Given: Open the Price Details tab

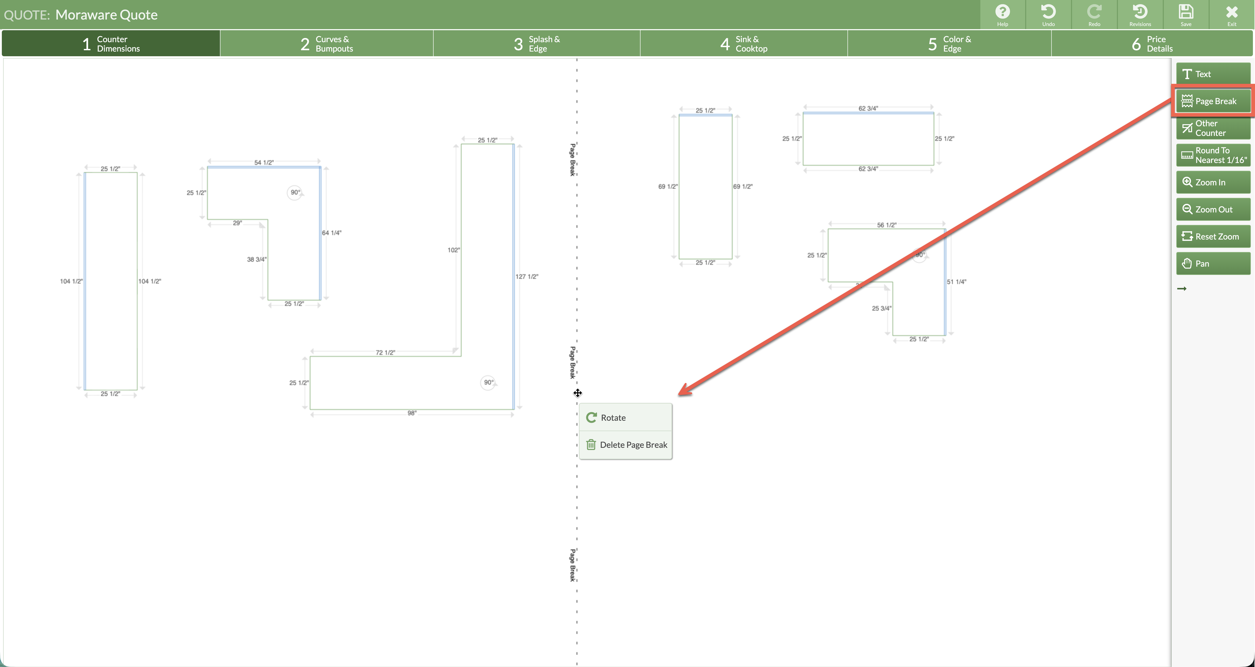Looking at the screenshot, I should [1152, 44].
